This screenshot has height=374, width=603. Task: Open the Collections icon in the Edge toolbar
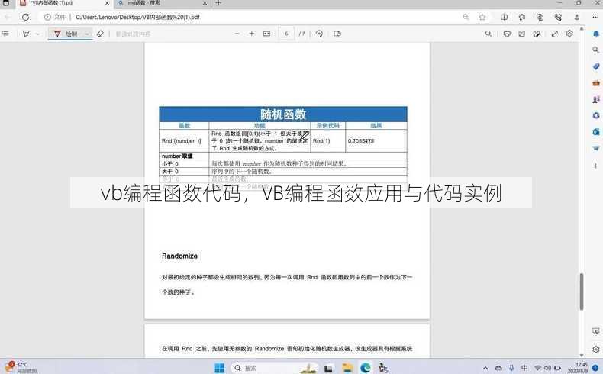point(540,17)
